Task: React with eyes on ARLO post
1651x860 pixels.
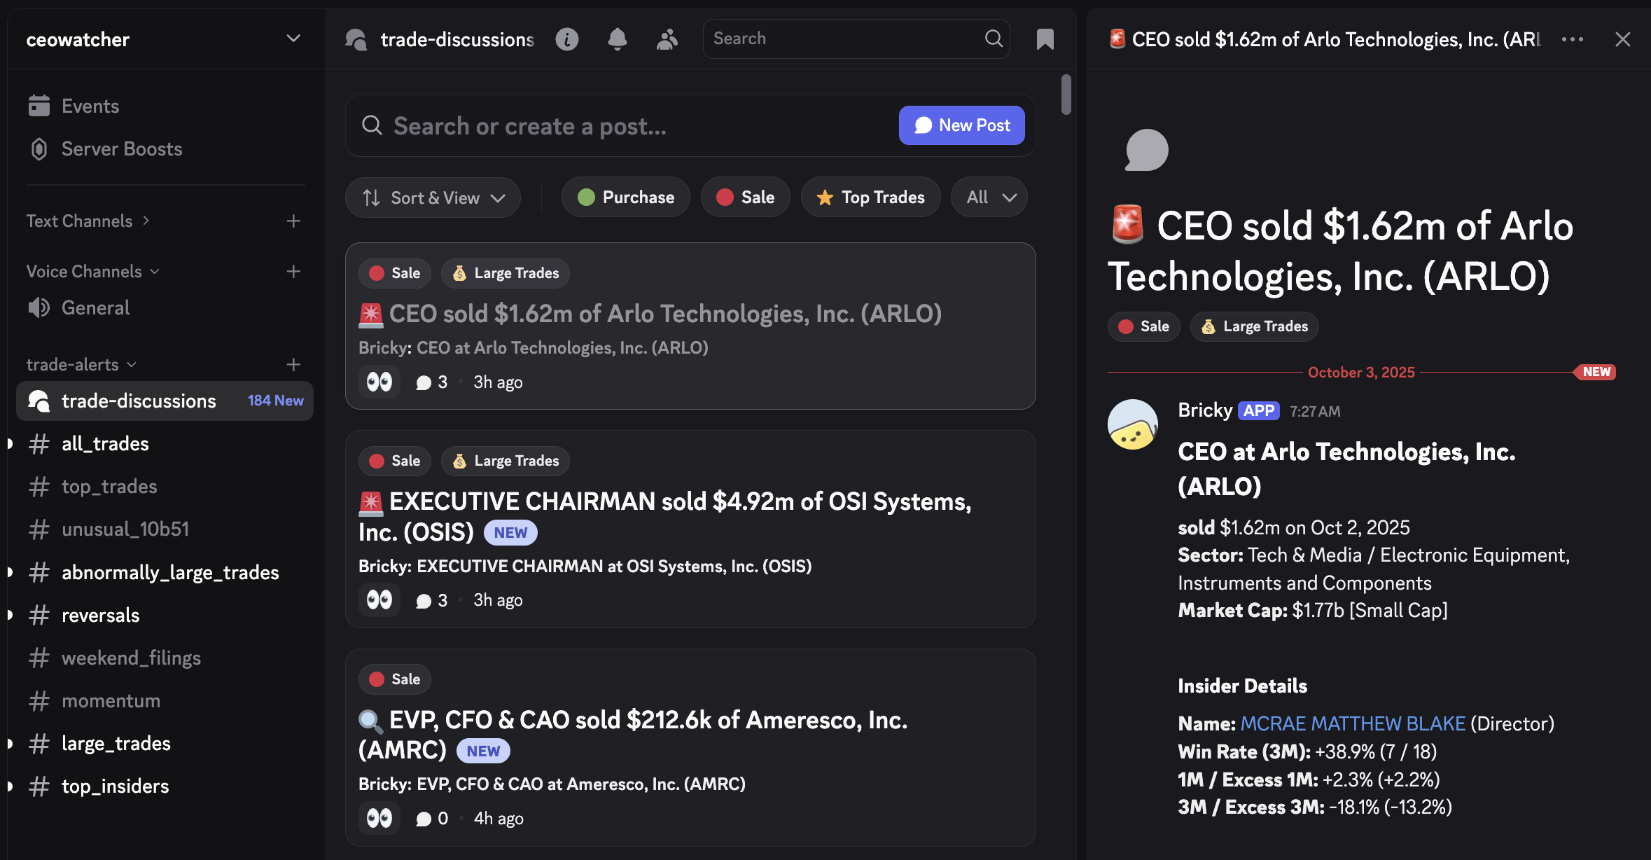Action: 379,382
